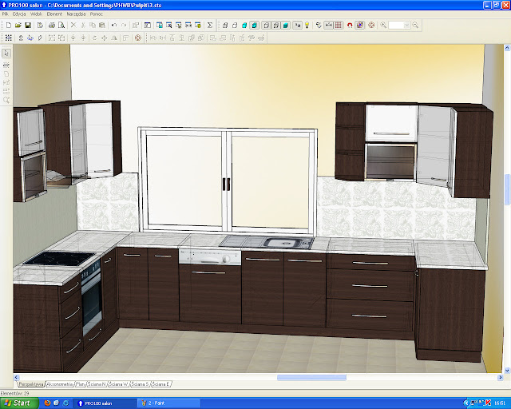Screen dimensions: 511x409
Task: Click the oven in the 3D kitchen view
Action: click(x=92, y=299)
